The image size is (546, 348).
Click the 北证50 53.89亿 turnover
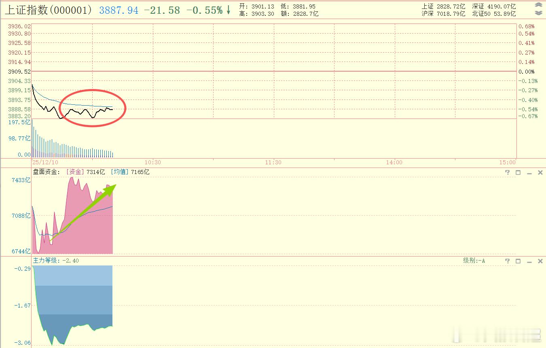pyautogui.click(x=494, y=14)
